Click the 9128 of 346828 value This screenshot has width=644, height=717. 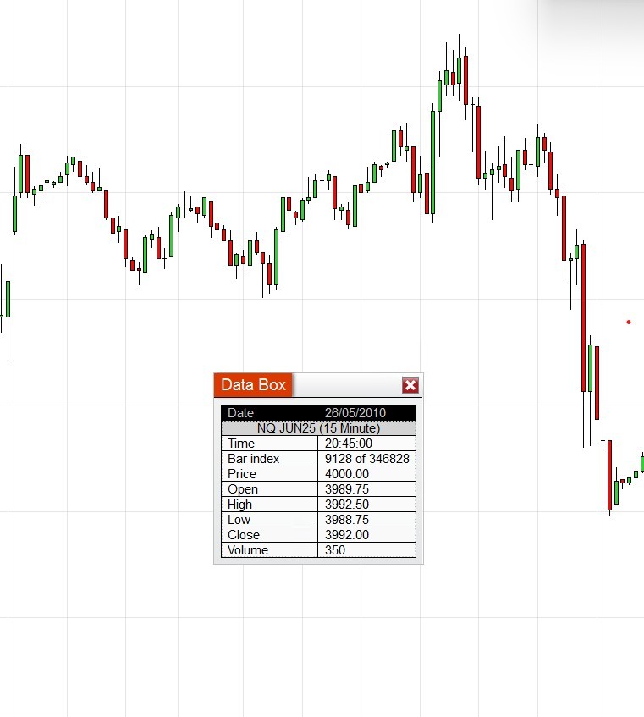coord(367,459)
